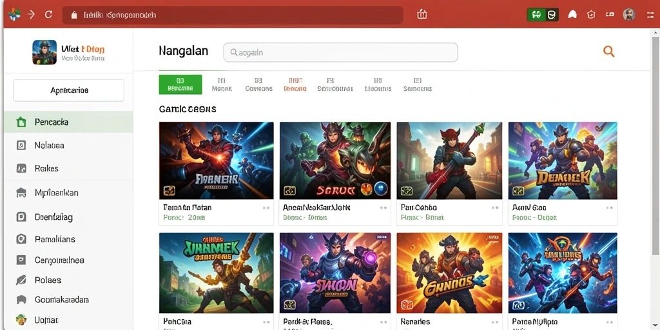Open the AnemNekGartJehk game thumbnail
Image resolution: width=660 pixels, height=330 pixels.
pyautogui.click(x=335, y=160)
